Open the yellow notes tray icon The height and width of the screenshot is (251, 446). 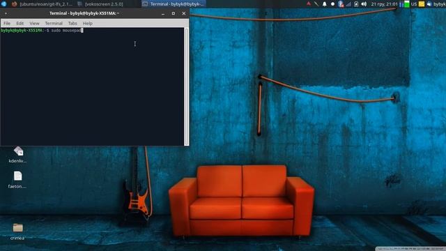pos(422,4)
